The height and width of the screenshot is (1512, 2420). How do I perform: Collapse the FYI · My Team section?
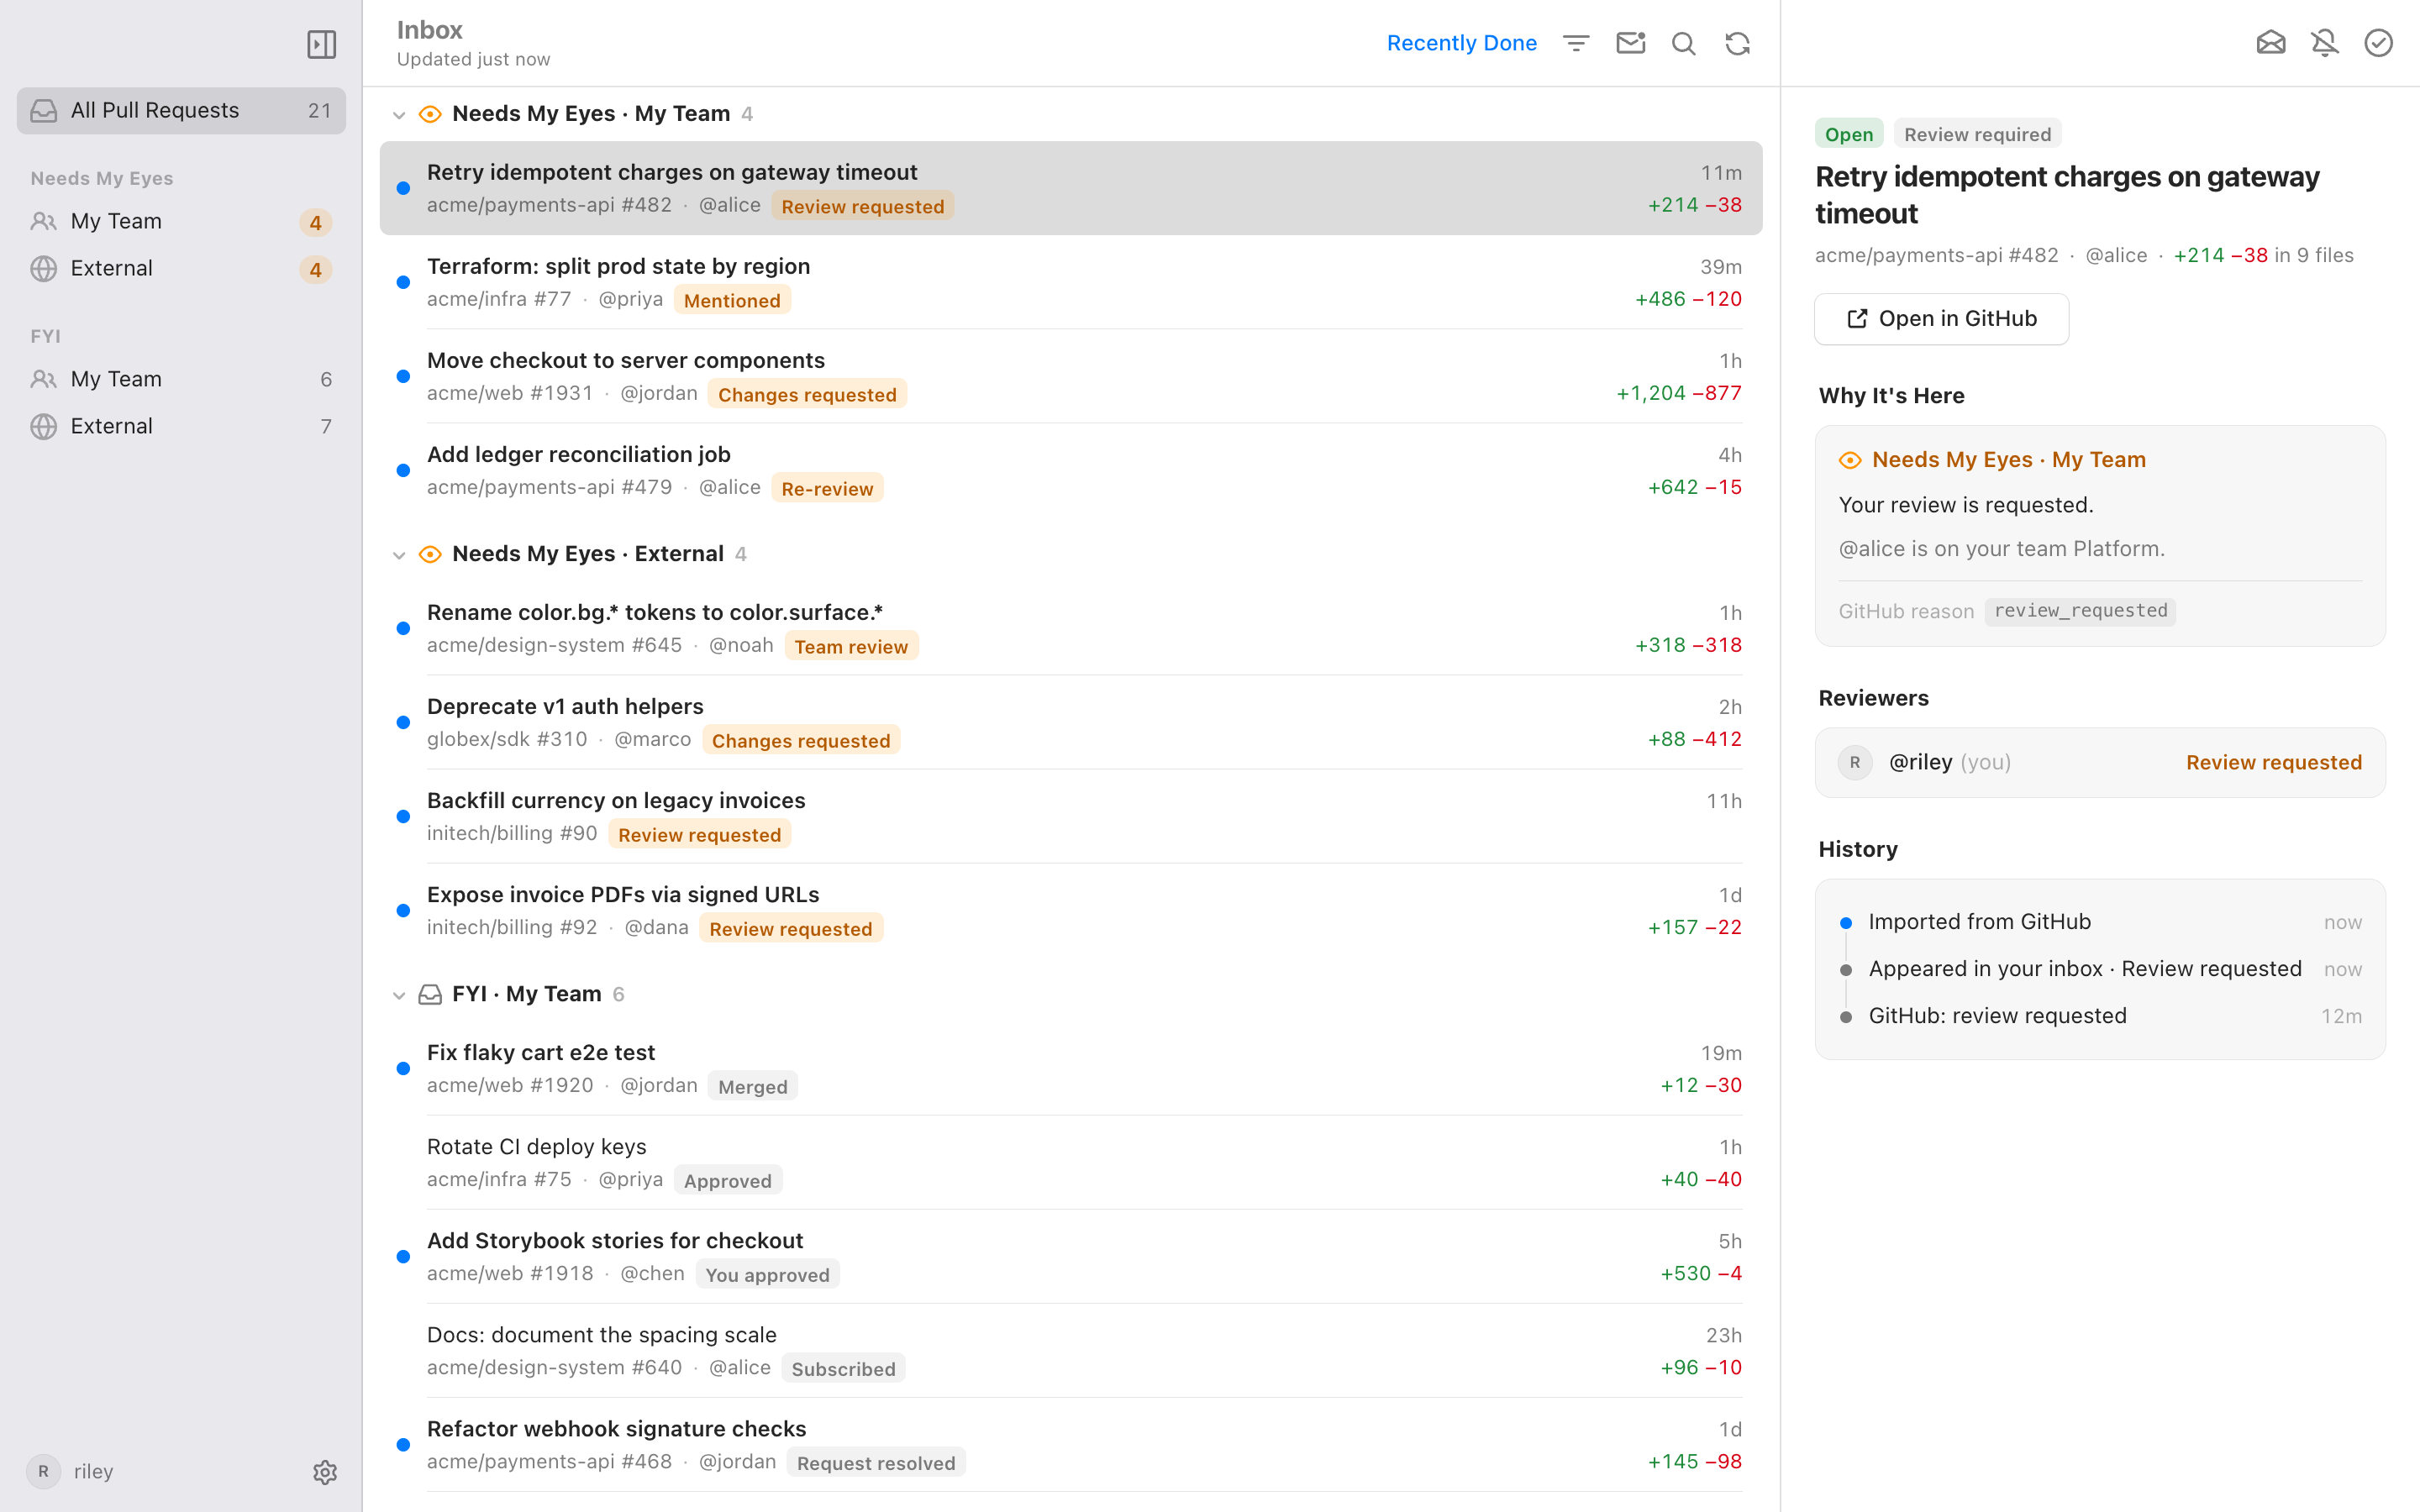point(399,995)
